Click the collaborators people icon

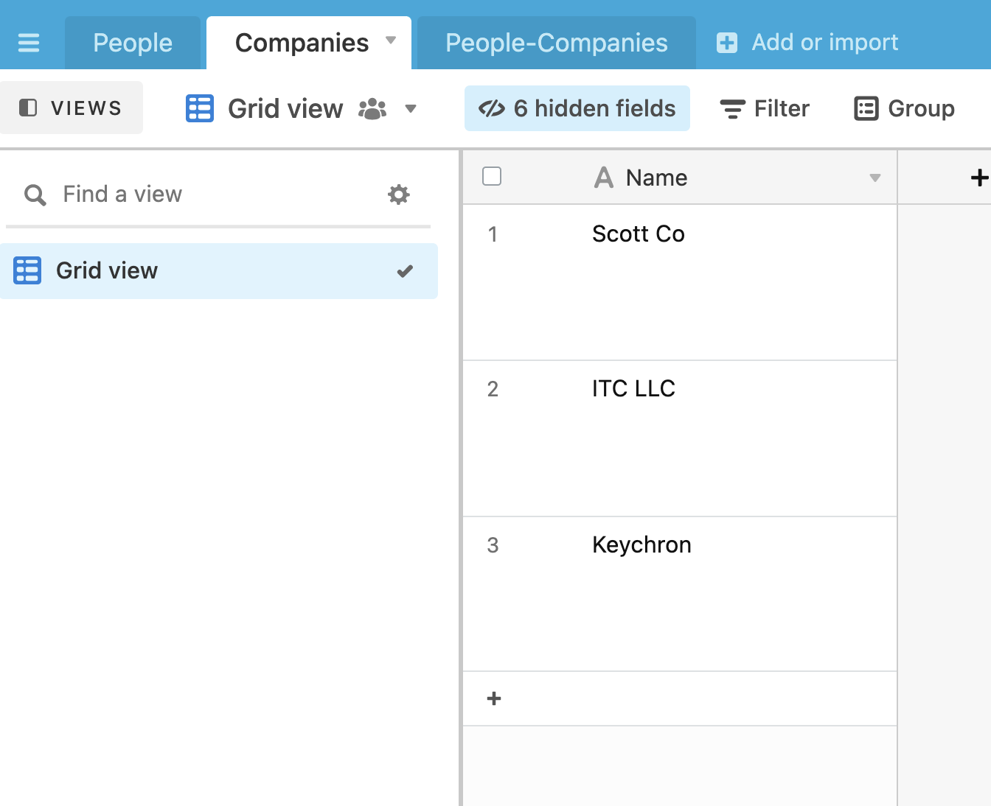pyautogui.click(x=372, y=109)
